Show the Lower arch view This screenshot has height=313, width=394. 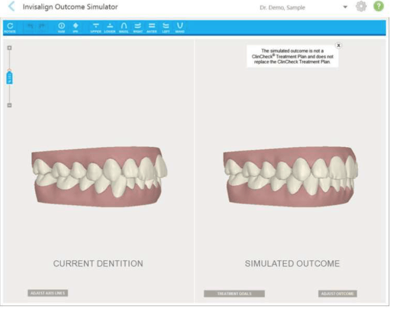110,28
